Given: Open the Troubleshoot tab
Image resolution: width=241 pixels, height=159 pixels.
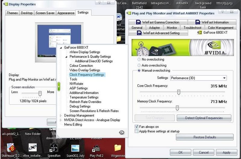Looking at the screenshot, I should click(192, 28).
